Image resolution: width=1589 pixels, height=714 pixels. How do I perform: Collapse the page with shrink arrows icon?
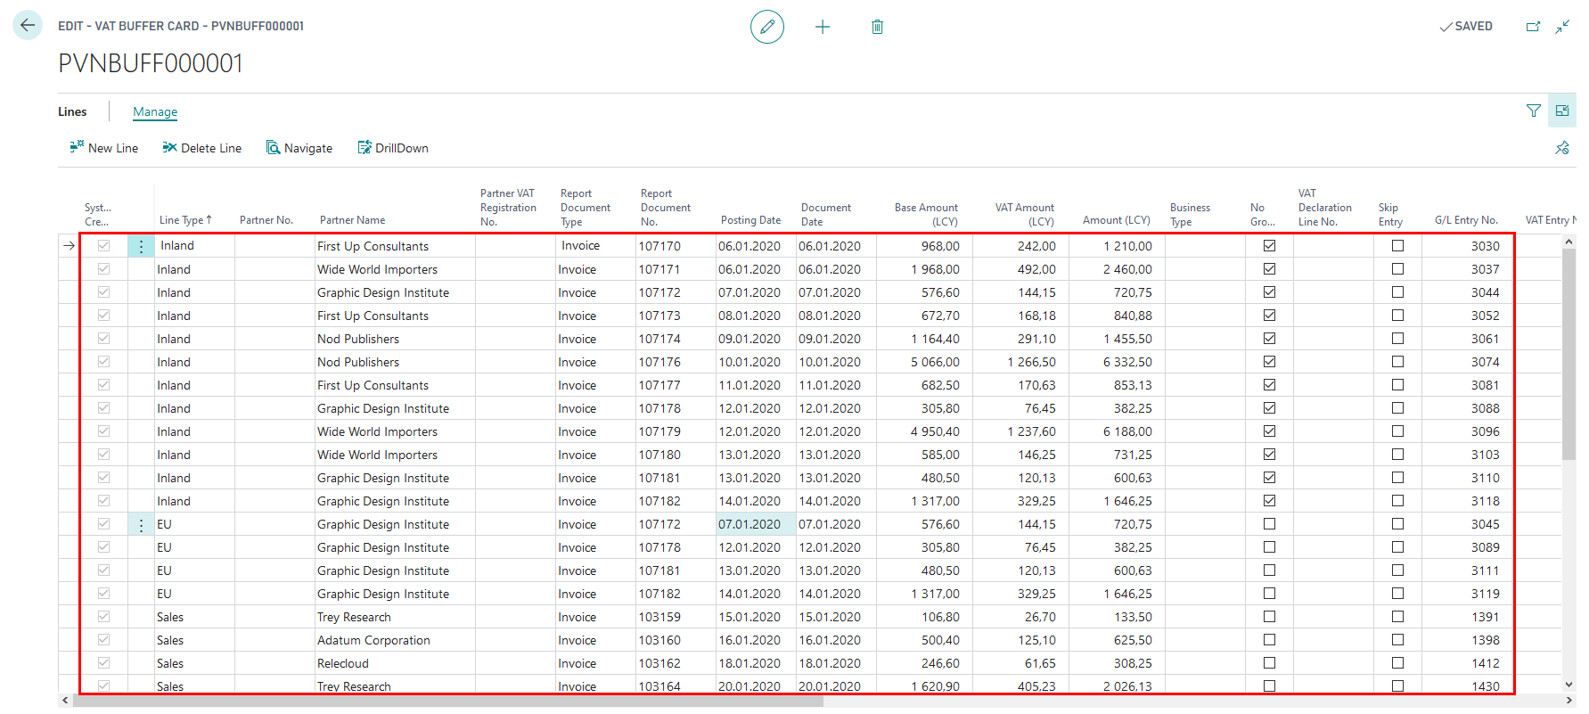pyautogui.click(x=1562, y=27)
